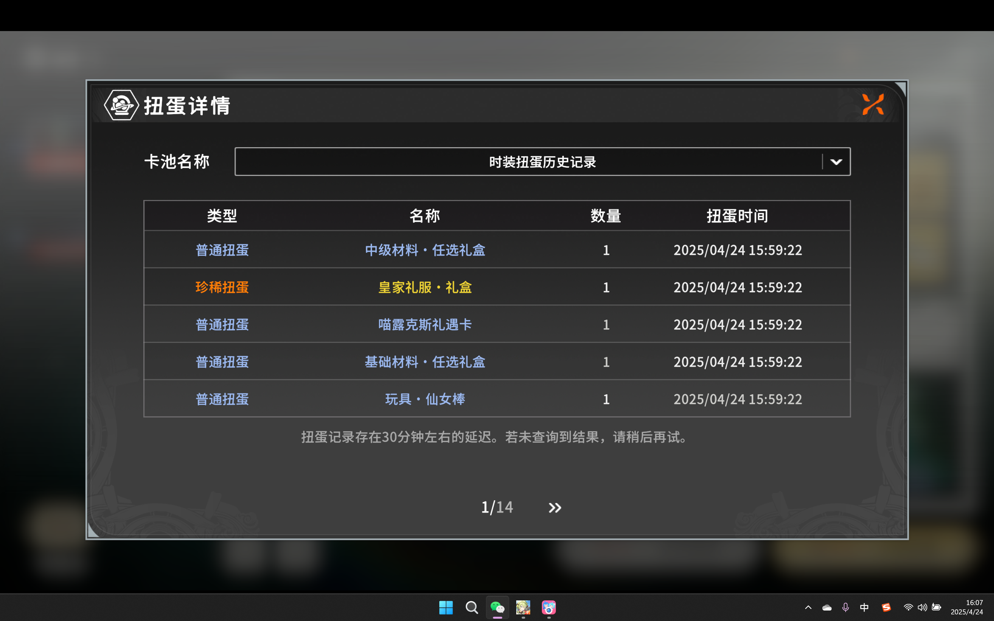Screen dimensions: 994x621
Task: Close the 扭蛋详情 dialog with orange X
Action: (x=873, y=104)
